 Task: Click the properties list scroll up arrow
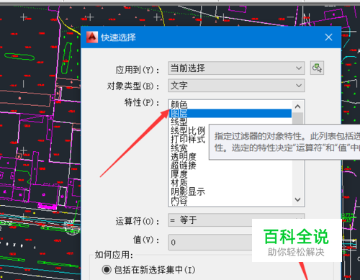(297, 107)
